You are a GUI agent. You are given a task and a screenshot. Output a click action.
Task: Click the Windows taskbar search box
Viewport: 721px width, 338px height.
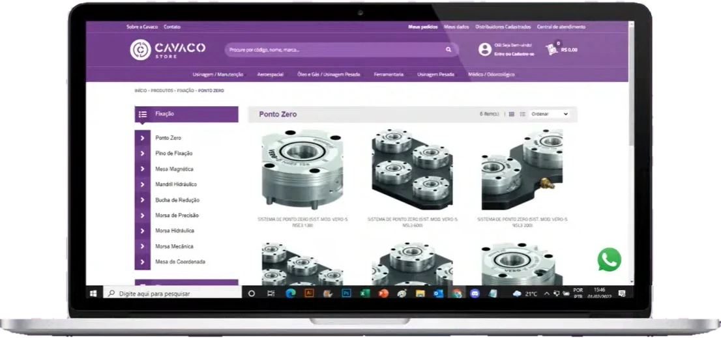point(173,293)
